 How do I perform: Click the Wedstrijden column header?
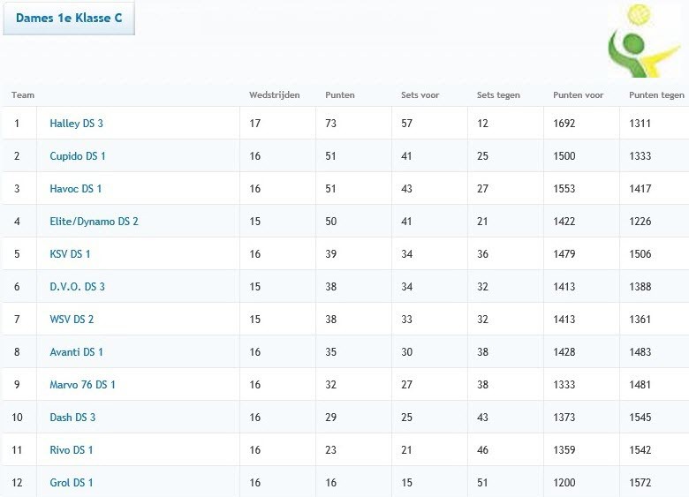(x=274, y=94)
